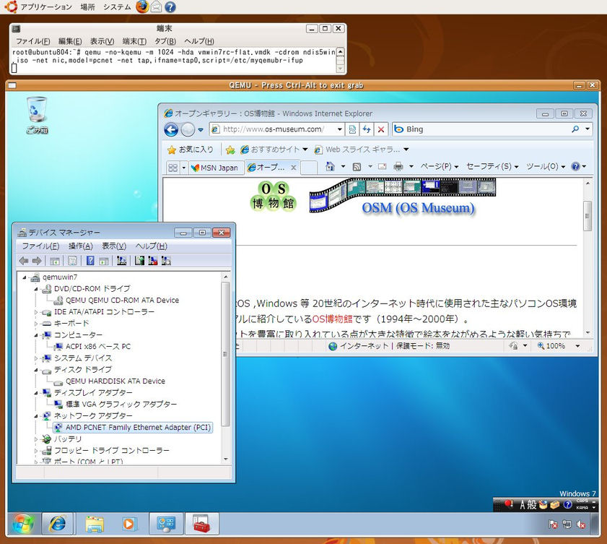607x544 pixels.
Task: Open the Favorites (お気に入り) button
Action: (191, 150)
